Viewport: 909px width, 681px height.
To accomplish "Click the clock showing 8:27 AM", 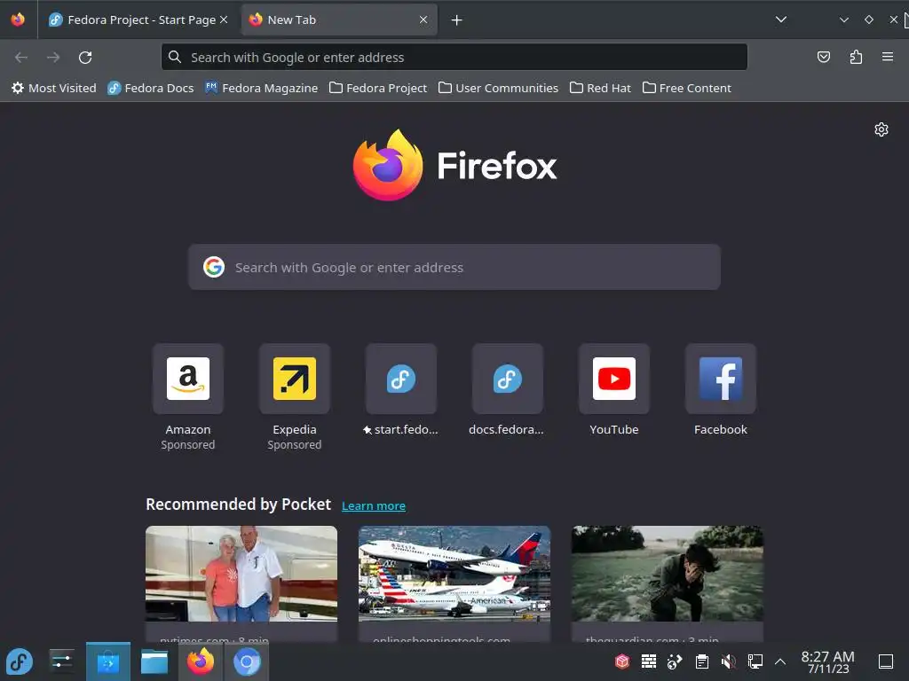I will click(828, 661).
